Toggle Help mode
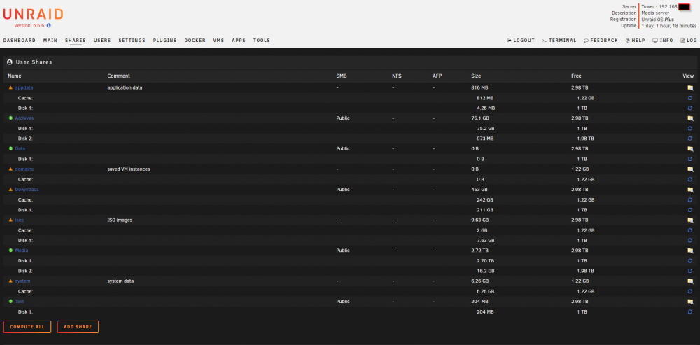This screenshot has width=700, height=345. coord(636,41)
